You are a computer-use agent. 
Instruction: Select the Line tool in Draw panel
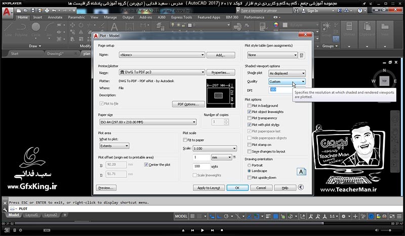pyautogui.click(x=8, y=29)
